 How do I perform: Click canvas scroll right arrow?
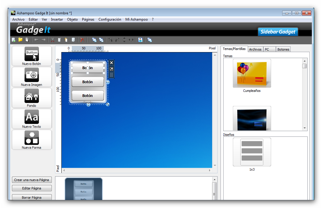point(210,170)
